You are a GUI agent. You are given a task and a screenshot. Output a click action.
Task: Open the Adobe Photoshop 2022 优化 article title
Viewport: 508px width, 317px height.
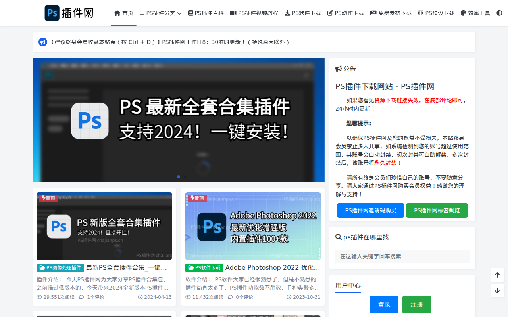[273, 268]
